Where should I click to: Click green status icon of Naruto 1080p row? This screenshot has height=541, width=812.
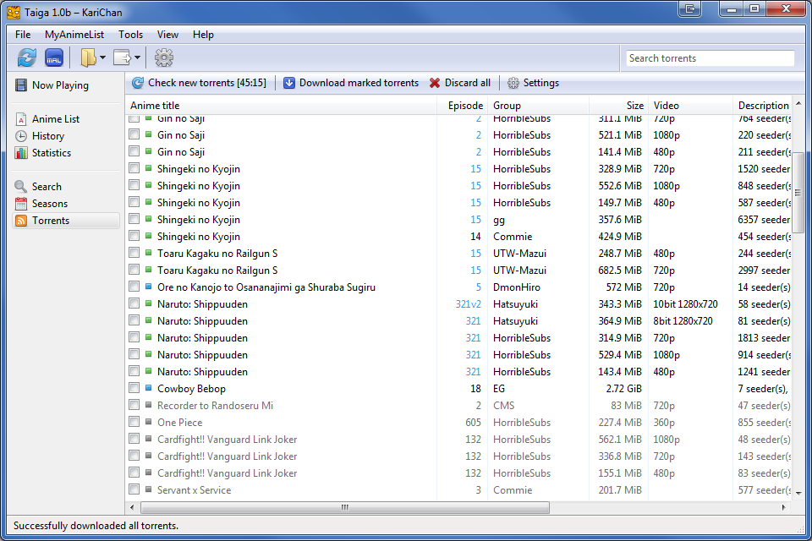149,354
